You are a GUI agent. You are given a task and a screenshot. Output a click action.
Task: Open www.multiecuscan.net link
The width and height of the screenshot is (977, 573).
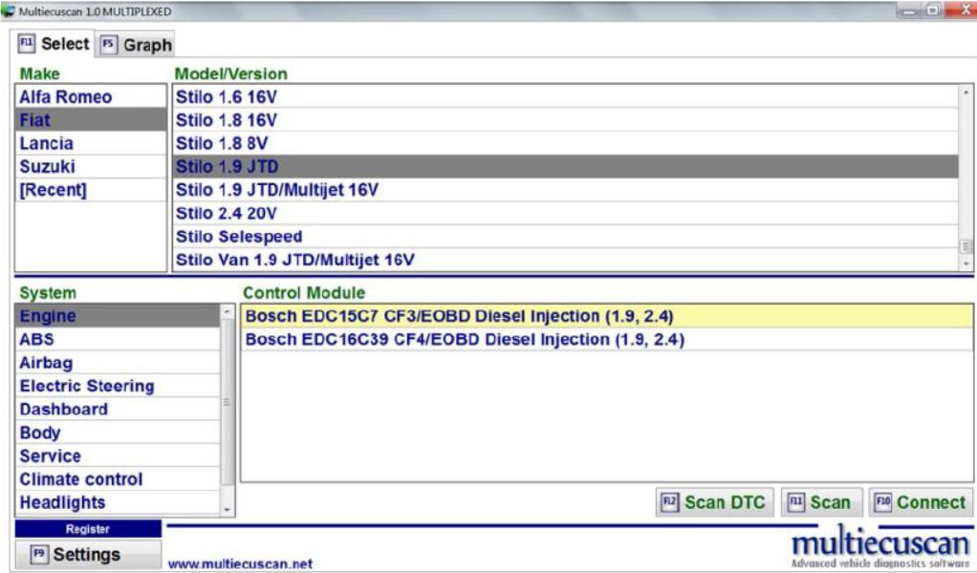241,563
